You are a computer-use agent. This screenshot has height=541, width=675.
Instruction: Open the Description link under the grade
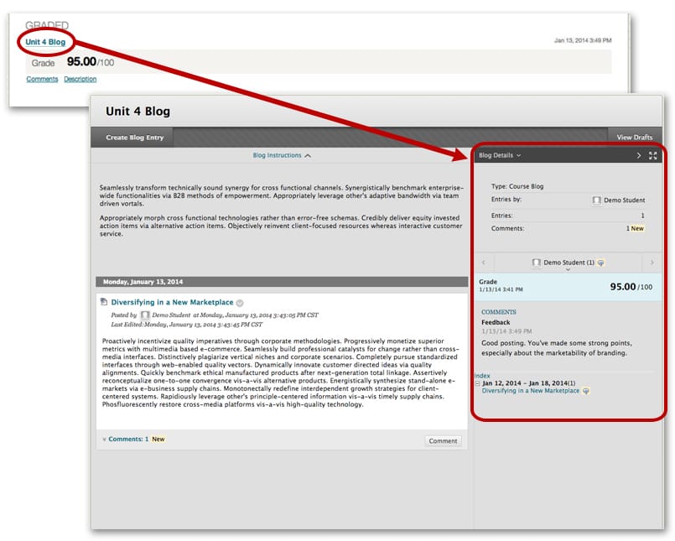pos(80,80)
